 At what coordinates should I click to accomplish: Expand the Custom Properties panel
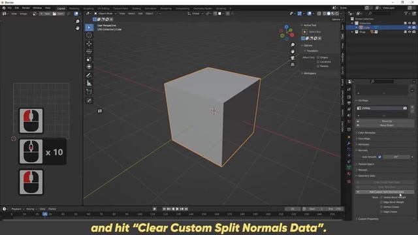(368, 219)
